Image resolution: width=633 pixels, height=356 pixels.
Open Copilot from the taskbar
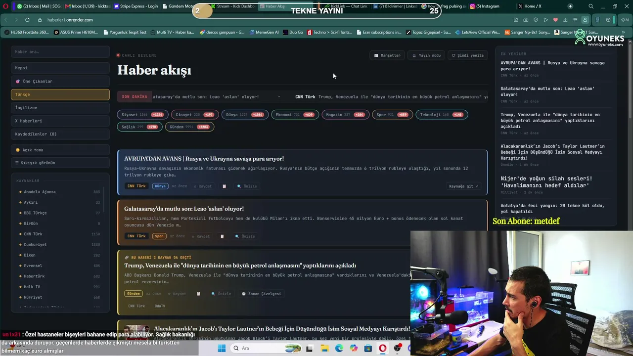(354, 349)
